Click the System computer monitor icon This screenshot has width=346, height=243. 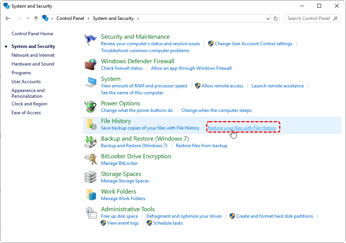pos(91,82)
